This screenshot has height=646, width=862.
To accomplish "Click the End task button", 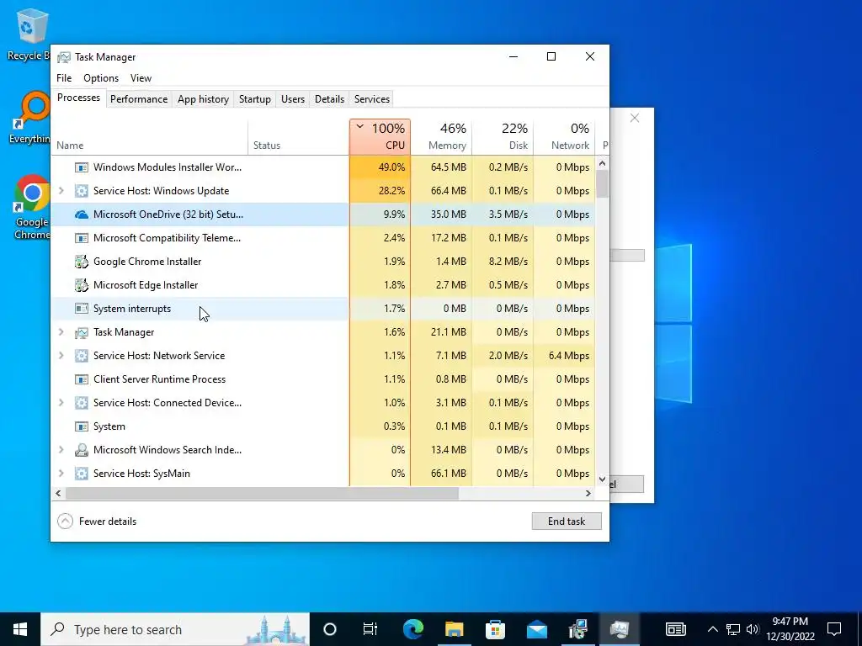I will coord(567,522).
